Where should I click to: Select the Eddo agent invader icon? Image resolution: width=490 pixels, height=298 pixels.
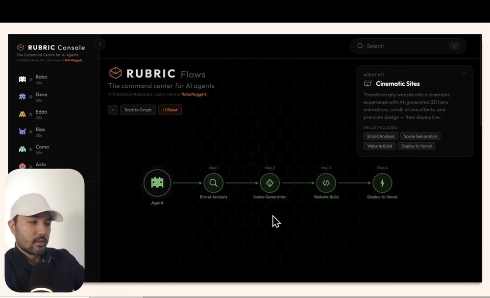[x=22, y=114]
